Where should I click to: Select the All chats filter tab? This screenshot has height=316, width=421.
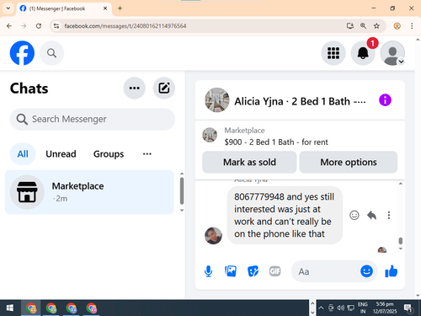point(23,154)
